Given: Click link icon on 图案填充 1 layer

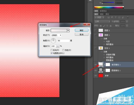Looking at the screenshot, I should click(104, 70).
